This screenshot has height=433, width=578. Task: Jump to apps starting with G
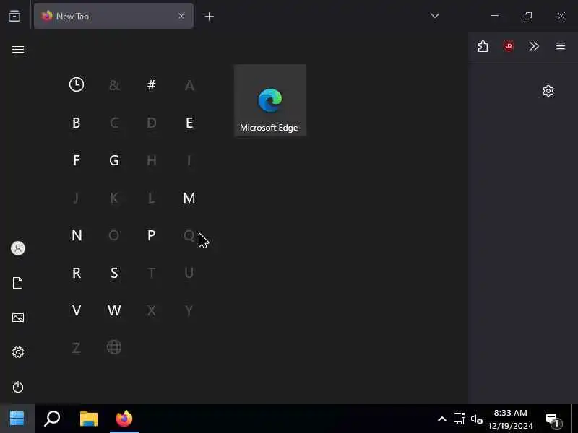(x=114, y=160)
